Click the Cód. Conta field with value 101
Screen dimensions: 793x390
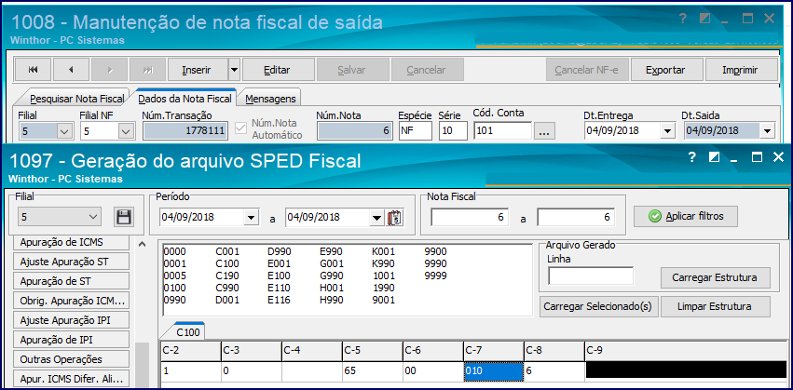tap(503, 131)
